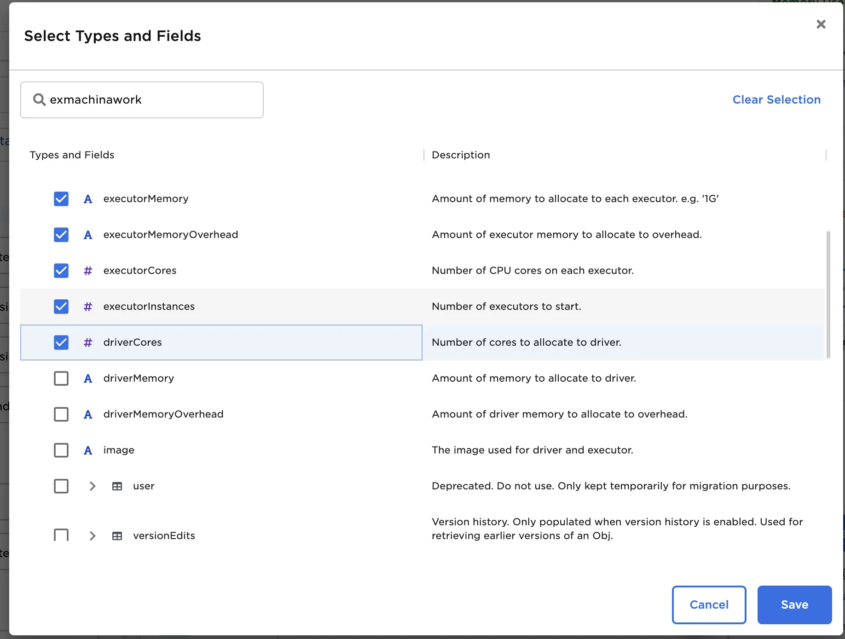
Task: Uncheck the executorMemoryOverhead checkbox
Action: (x=61, y=235)
